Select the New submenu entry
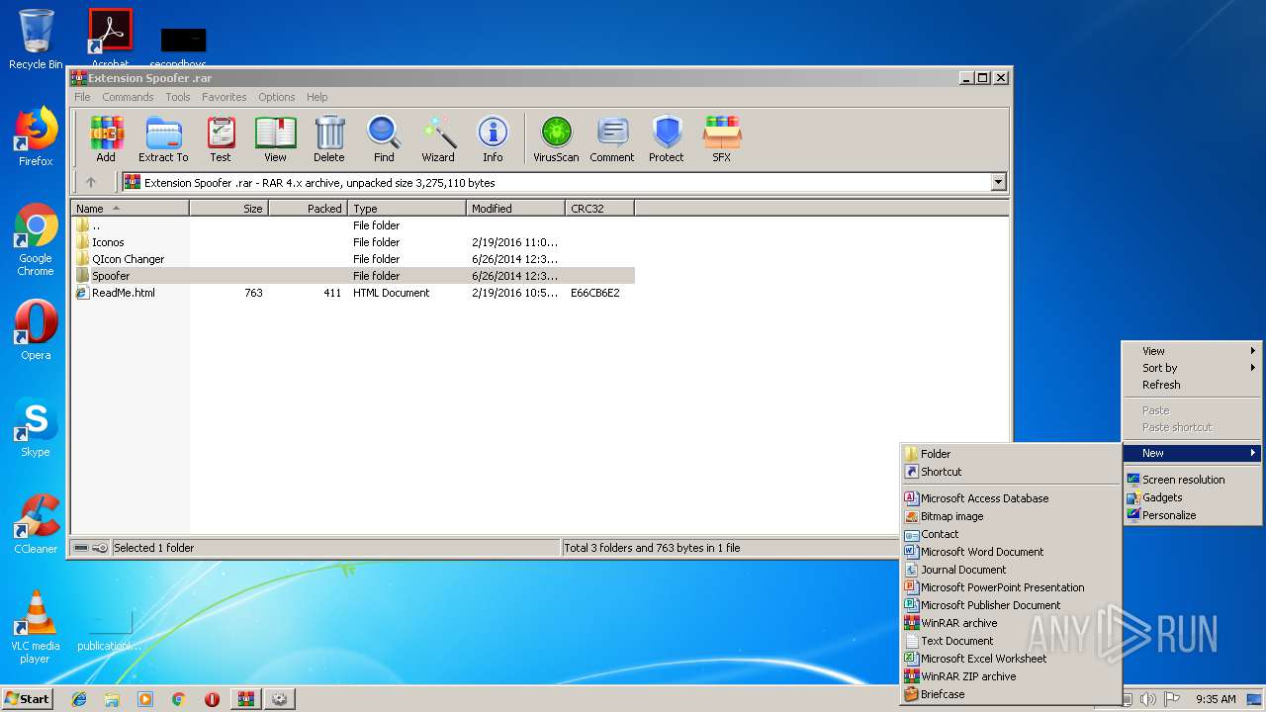 tap(1192, 453)
